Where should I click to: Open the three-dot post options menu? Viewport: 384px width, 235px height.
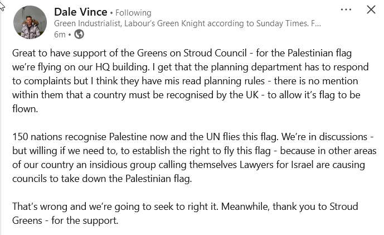tap(346, 9)
